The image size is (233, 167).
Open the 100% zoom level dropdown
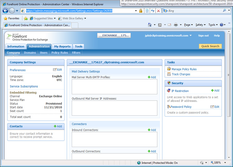225,163
